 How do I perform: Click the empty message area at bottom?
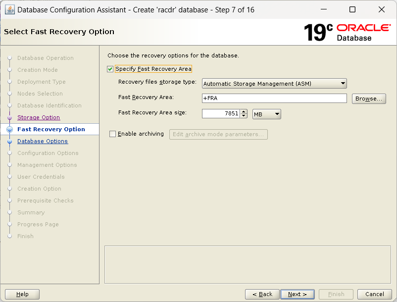[x=248, y=264]
